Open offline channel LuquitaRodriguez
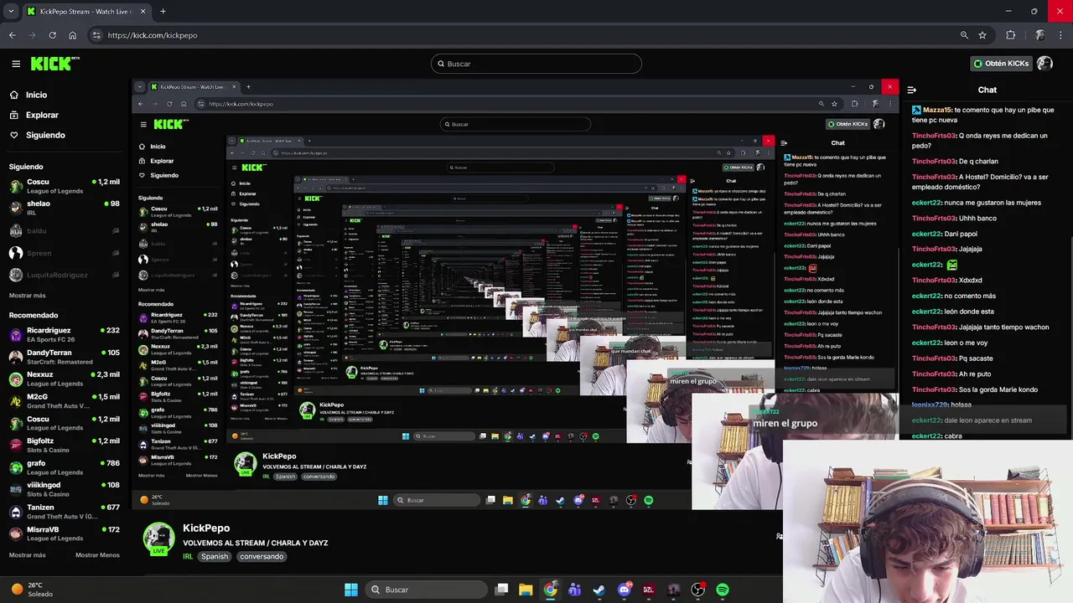 [x=65, y=275]
